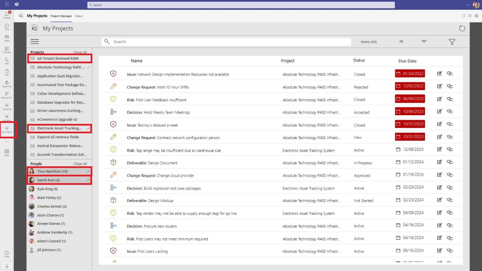
Task: Deselect Tina Hamilton people filter
Action: [59, 171]
